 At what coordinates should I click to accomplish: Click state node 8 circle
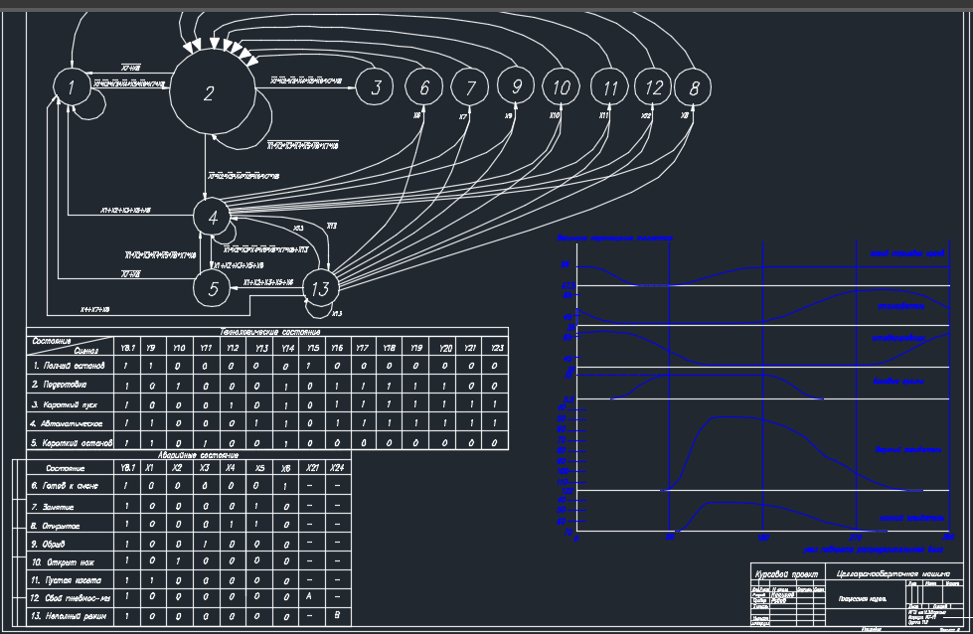pyautogui.click(x=694, y=87)
